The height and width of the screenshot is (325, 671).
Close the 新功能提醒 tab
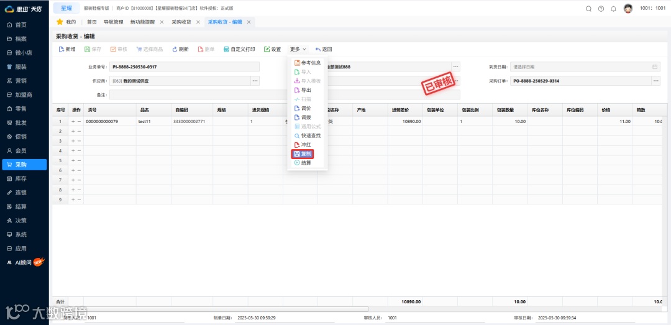(x=162, y=22)
